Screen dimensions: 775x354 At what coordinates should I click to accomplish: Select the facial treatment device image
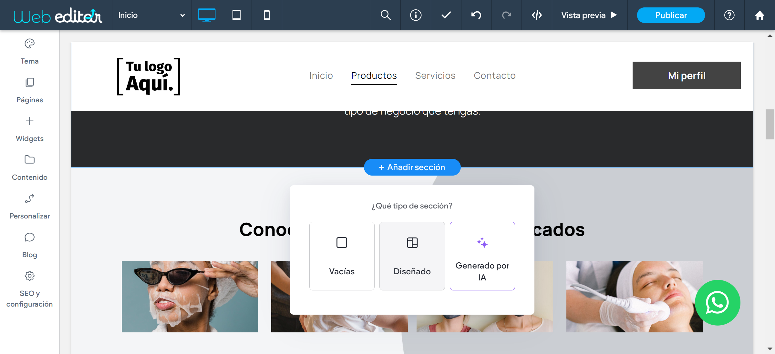[x=635, y=297]
